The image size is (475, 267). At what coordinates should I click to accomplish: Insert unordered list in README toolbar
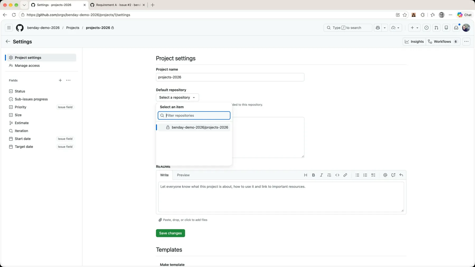[357, 175]
